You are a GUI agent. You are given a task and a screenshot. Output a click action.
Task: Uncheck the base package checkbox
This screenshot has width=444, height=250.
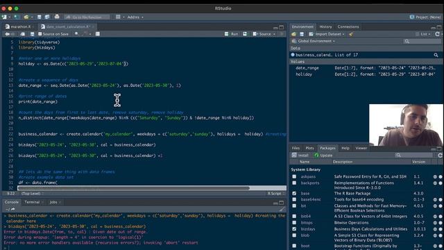[294, 193]
